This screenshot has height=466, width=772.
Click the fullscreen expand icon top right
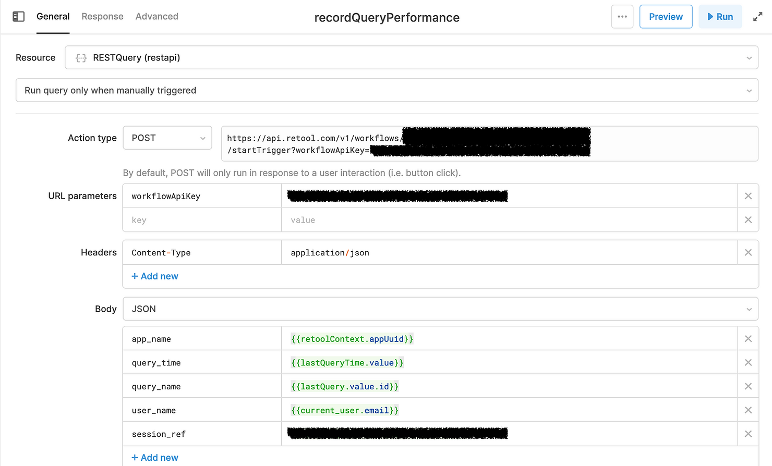(757, 16)
